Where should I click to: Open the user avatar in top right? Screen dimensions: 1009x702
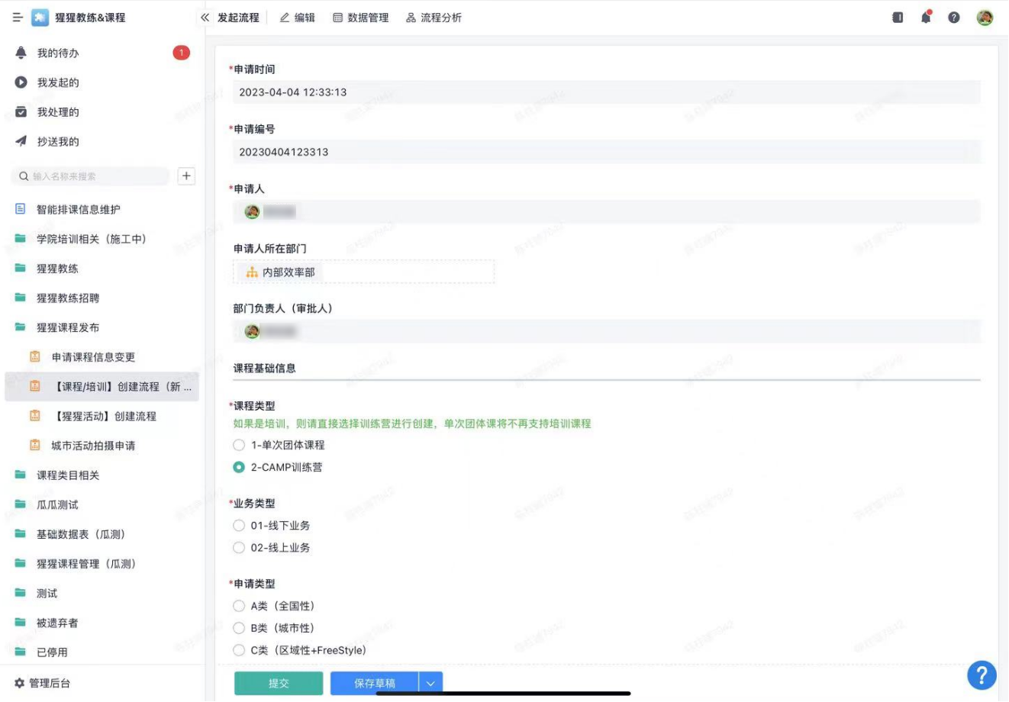click(x=985, y=18)
